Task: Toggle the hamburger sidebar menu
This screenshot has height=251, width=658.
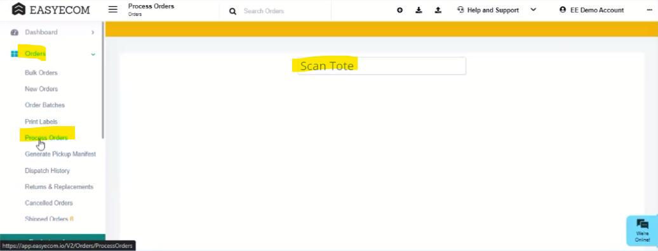Action: pos(113,10)
